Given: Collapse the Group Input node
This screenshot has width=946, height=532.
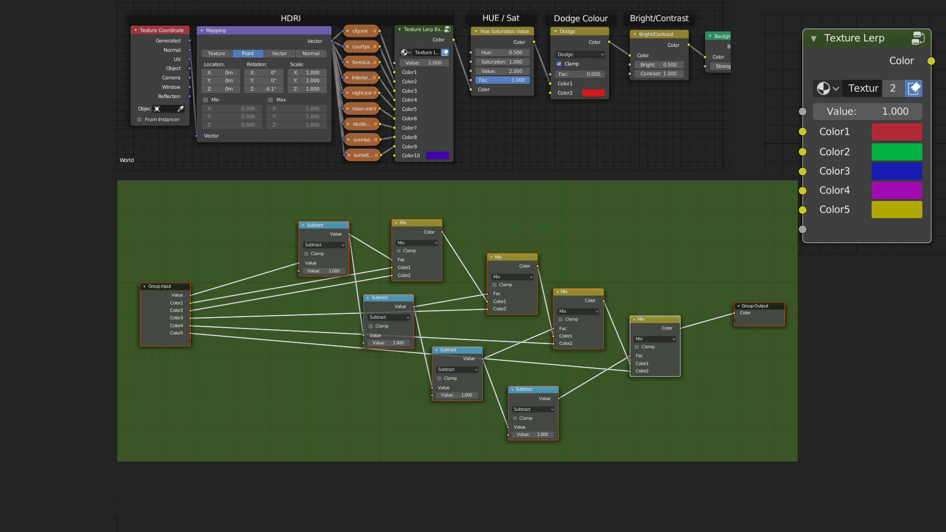Looking at the screenshot, I should pos(144,286).
